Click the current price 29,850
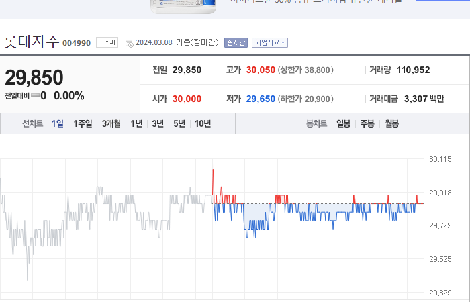The image size is (470, 302). pos(34,77)
